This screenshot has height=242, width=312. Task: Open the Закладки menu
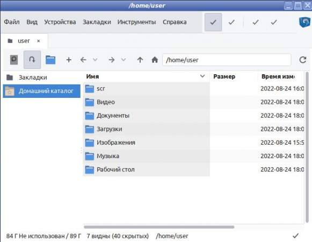(97, 22)
